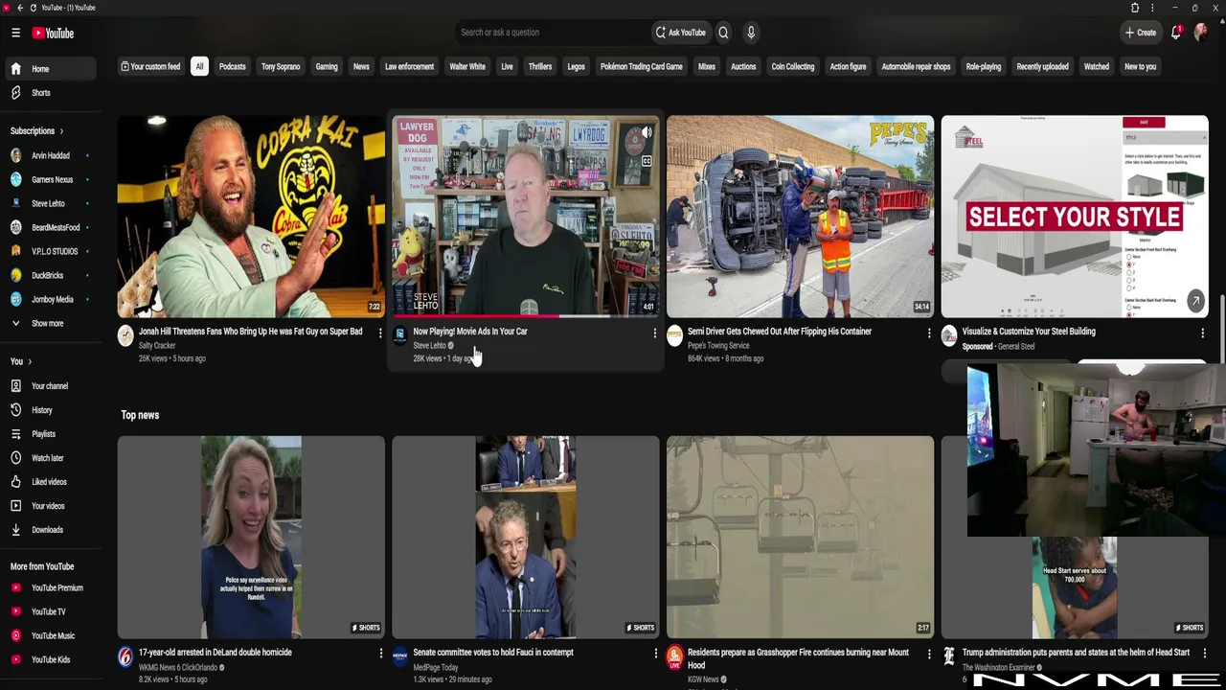Open Your videos in the sidebar
This screenshot has height=690, width=1226.
click(x=49, y=506)
